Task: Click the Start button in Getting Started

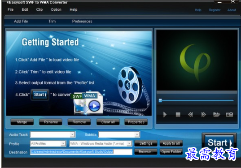Action: 40,95
